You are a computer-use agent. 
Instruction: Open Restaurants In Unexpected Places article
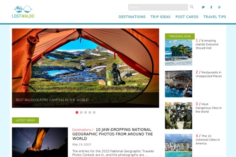pos(208,74)
